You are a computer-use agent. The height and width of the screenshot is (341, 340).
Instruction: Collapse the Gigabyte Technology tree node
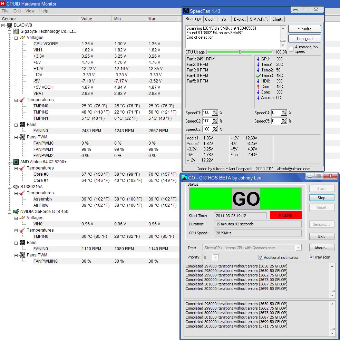point(10,32)
